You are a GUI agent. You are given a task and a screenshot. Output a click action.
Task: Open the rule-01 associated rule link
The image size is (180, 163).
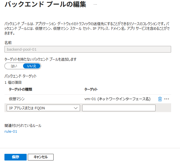(x=11, y=131)
